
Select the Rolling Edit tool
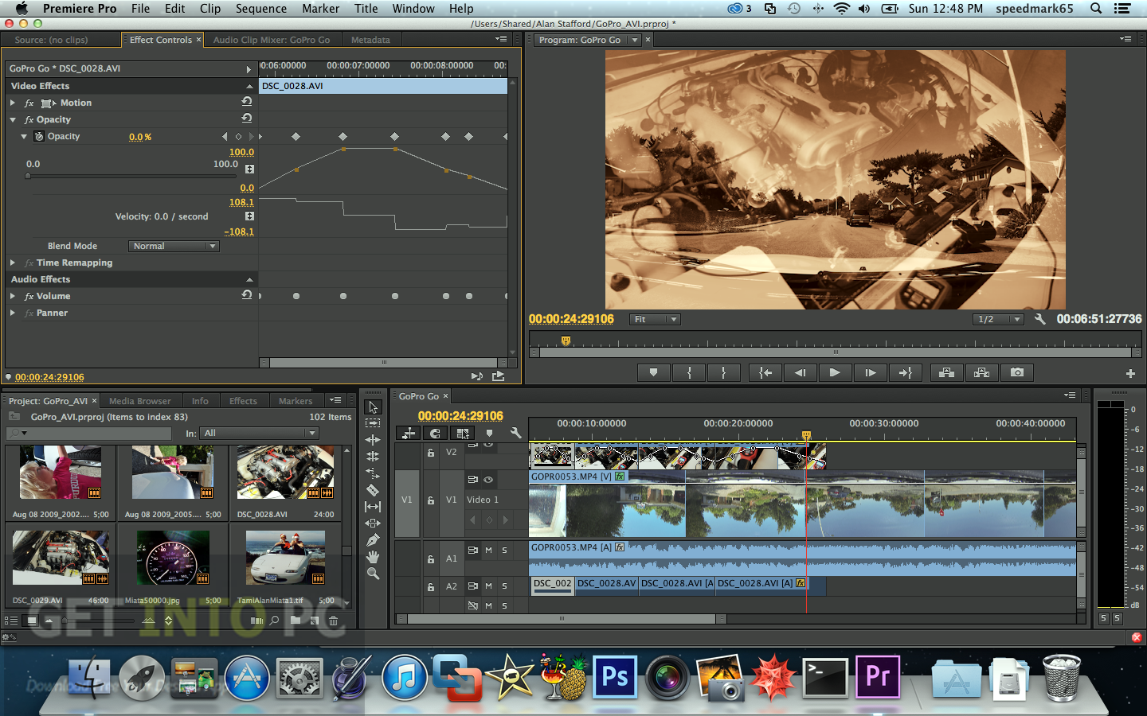pos(373,457)
